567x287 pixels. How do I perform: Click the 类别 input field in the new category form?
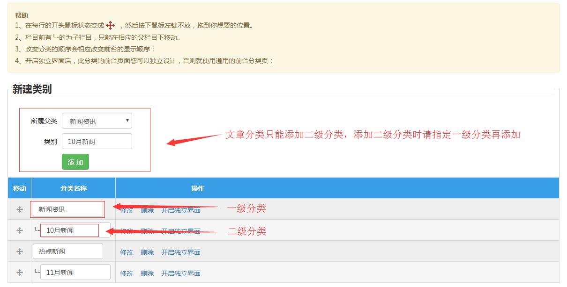point(97,141)
